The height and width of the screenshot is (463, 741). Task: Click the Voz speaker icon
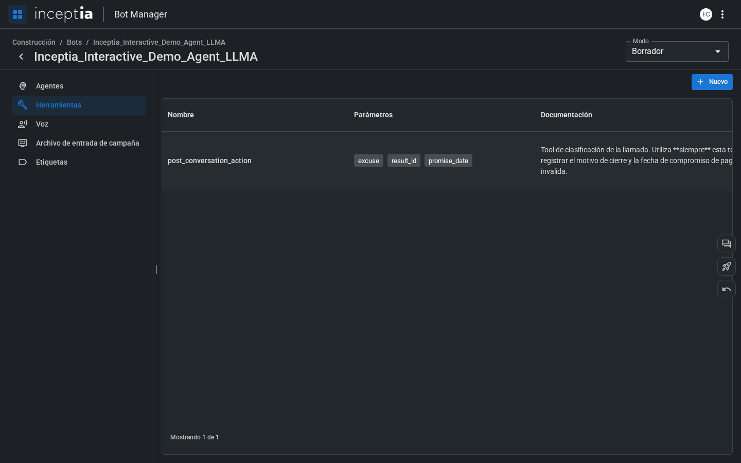[x=23, y=124]
